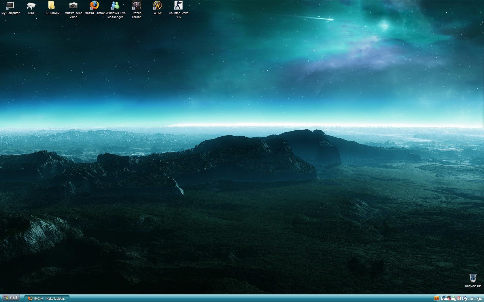This screenshot has height=302, width=484.
Task: Switch to the MyCity Firefox taskbar window
Action: (47, 299)
